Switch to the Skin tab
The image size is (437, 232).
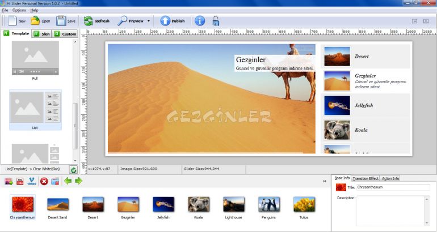(x=42, y=34)
